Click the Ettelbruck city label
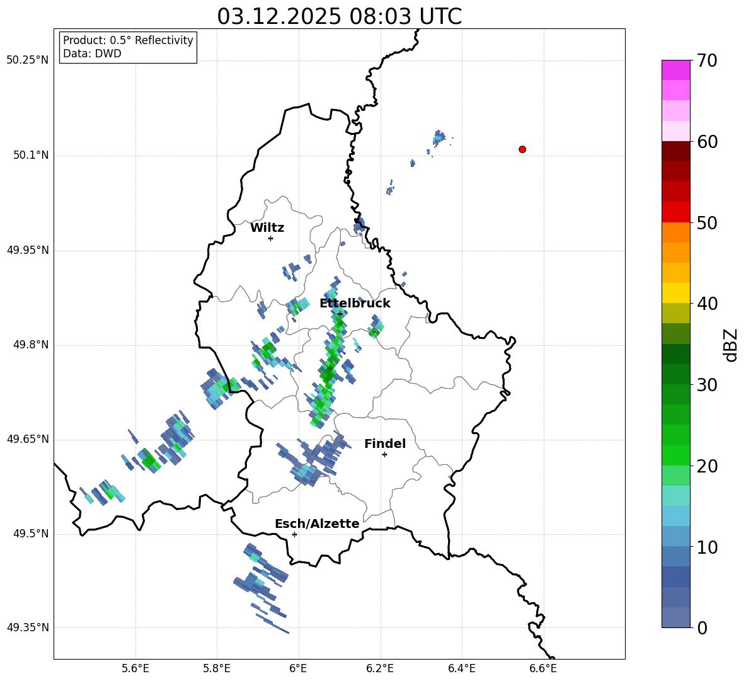Screen dimensions: 746x681 tap(355, 304)
